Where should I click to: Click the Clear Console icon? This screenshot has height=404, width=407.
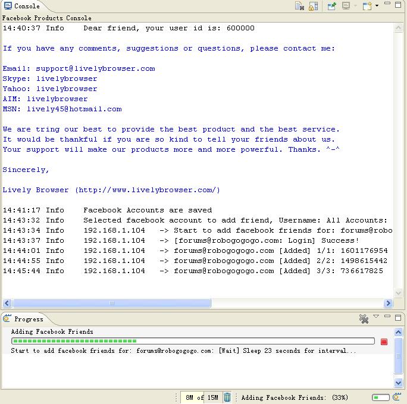pyautogui.click(x=299, y=6)
